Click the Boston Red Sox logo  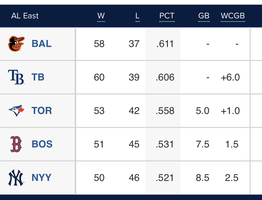(16, 144)
